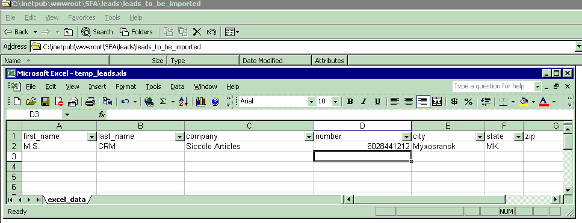Open the first_name filter dropdown
Screen dimensions: 582x223
click(91, 136)
